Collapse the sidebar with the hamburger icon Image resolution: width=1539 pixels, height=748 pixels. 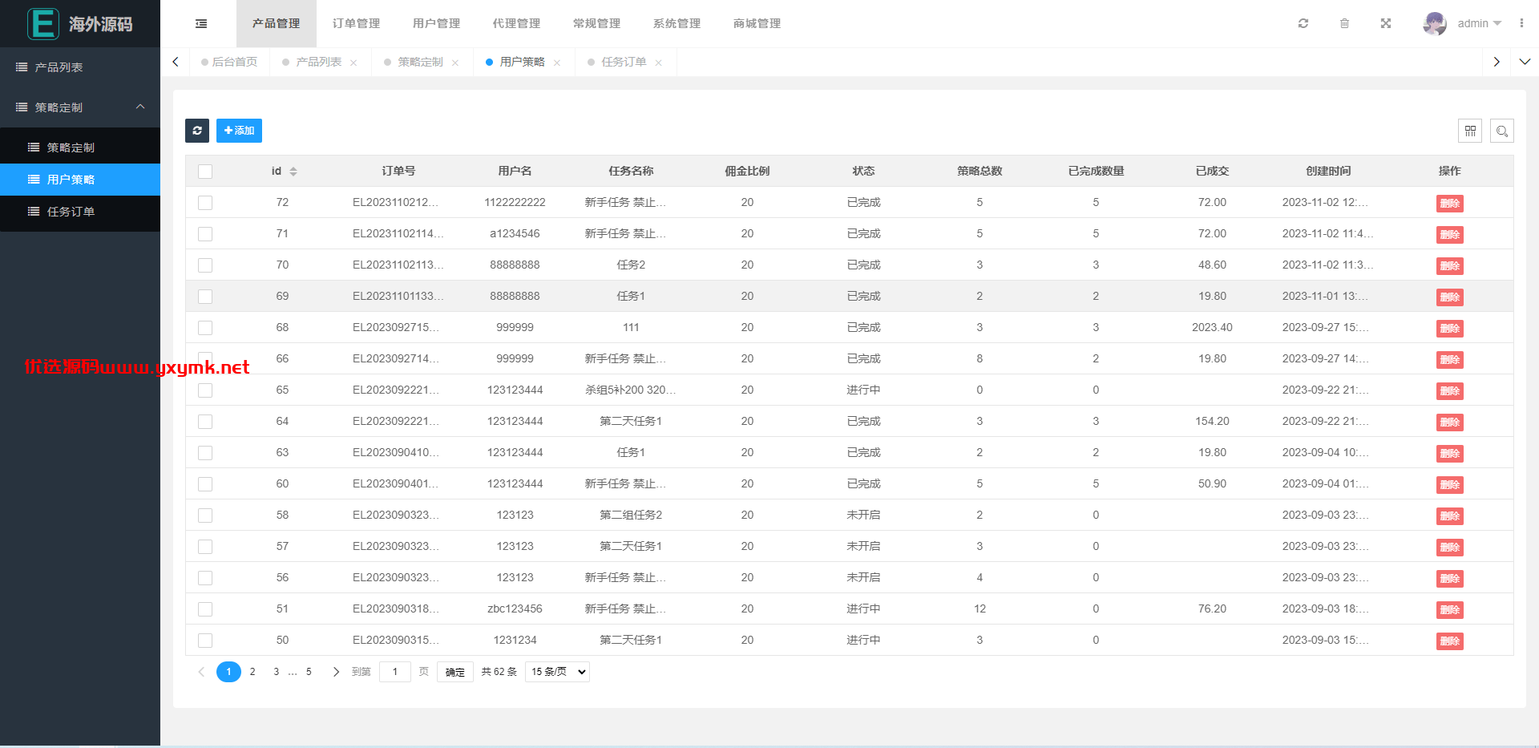tap(201, 24)
